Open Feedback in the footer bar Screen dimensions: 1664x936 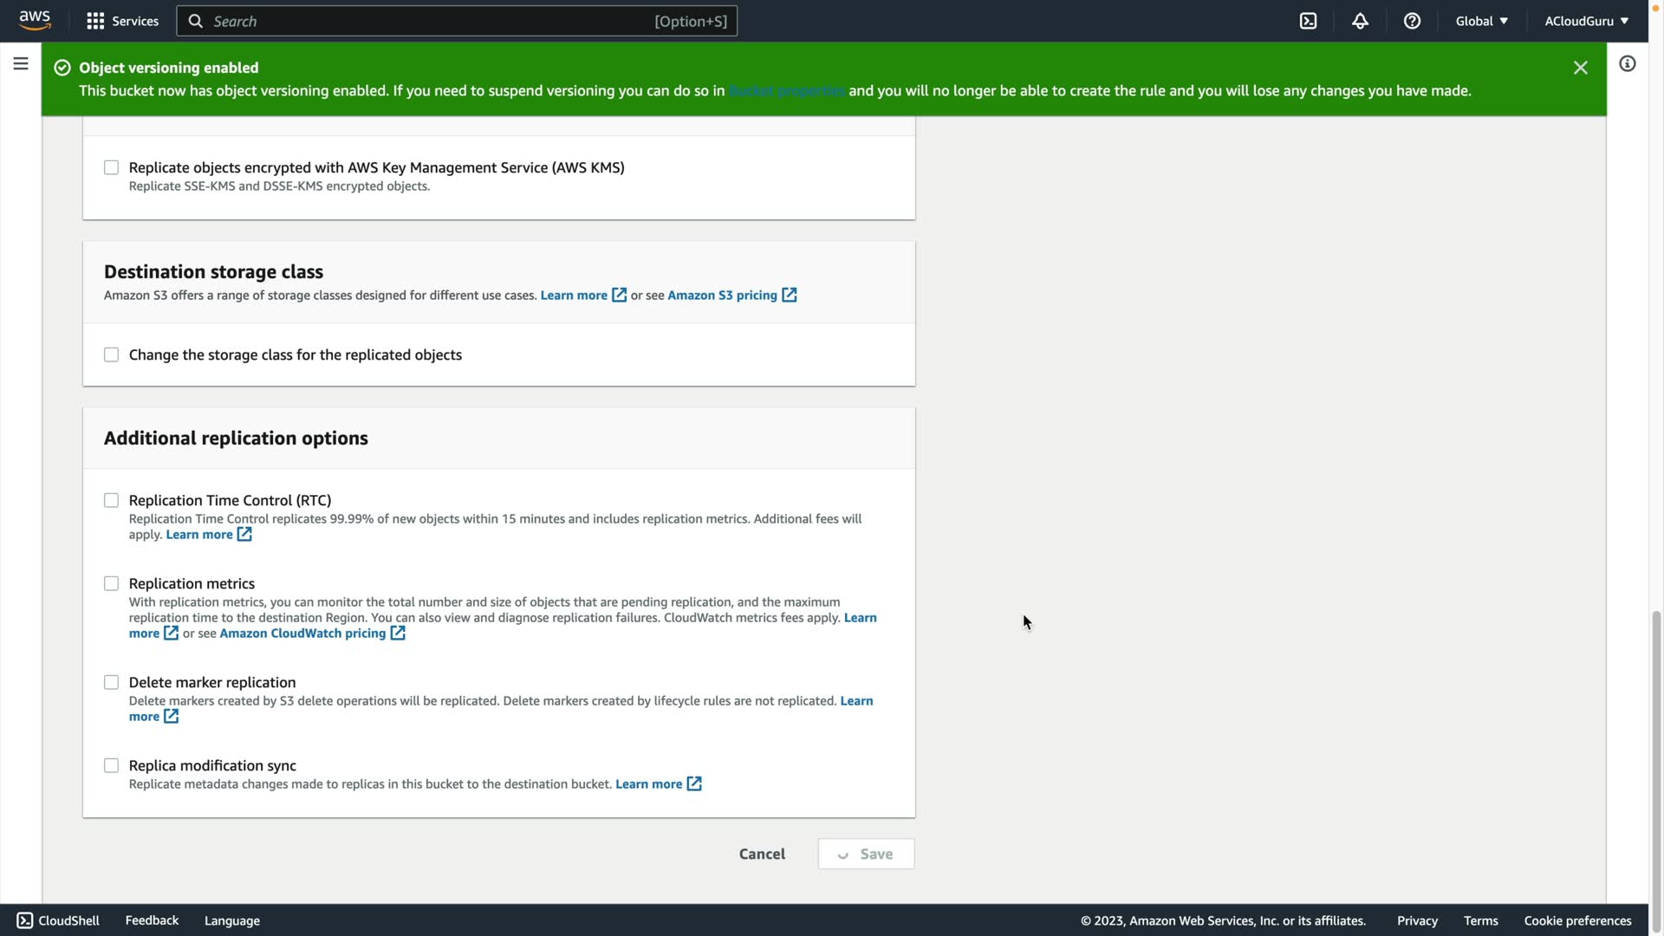[x=152, y=920]
